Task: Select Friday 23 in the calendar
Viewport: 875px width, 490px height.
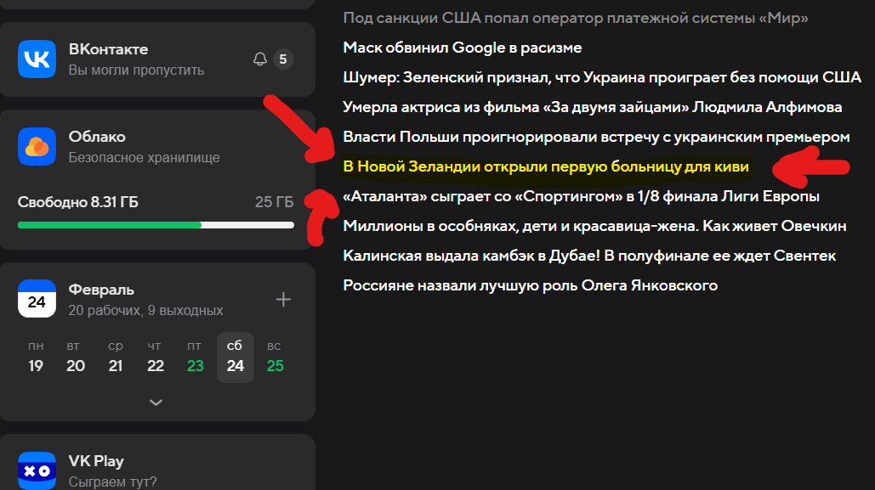Action: (x=196, y=357)
